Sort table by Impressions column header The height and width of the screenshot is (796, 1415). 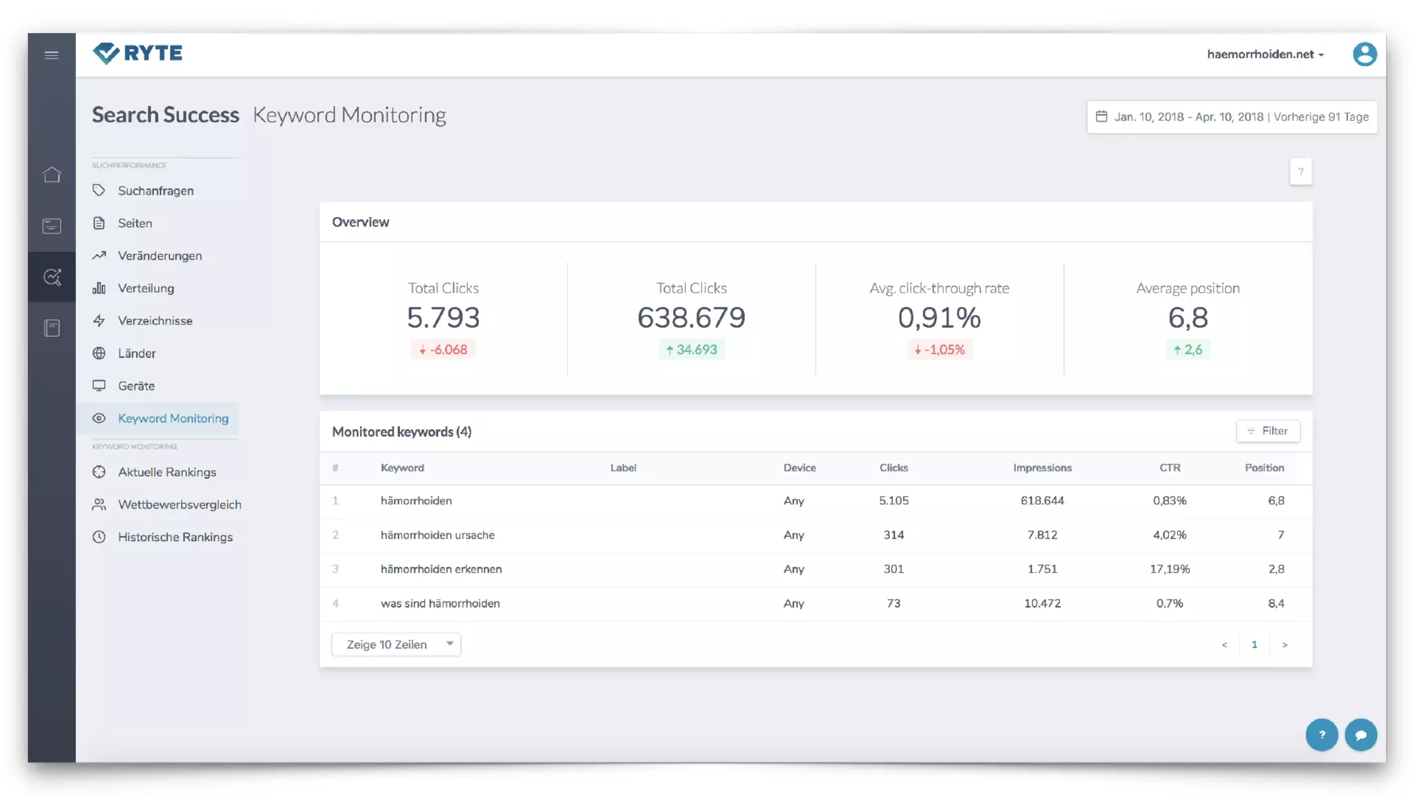pyautogui.click(x=1042, y=468)
